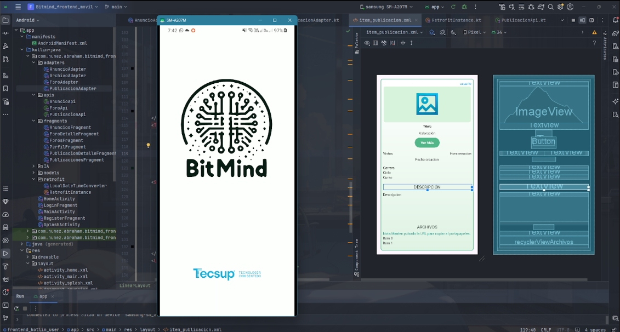This screenshot has width=620, height=332.
Task: Open IDE Settings via the gear icon
Action: click(x=560, y=7)
